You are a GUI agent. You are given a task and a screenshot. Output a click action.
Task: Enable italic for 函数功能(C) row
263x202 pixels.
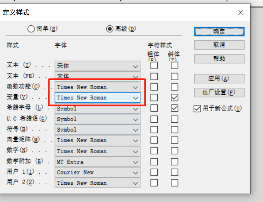(174, 87)
